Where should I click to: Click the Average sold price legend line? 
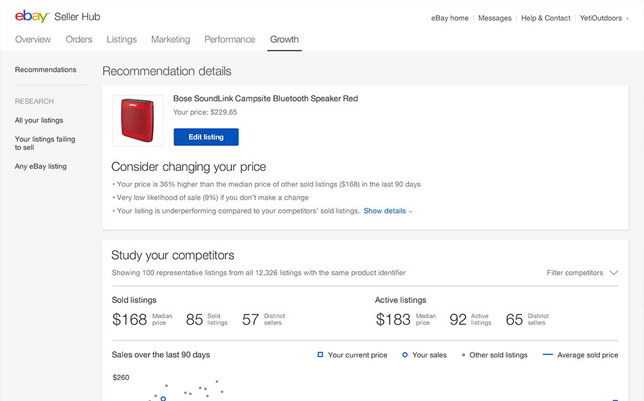click(x=548, y=354)
